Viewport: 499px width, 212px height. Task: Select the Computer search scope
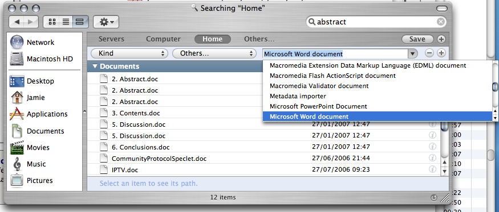point(163,39)
